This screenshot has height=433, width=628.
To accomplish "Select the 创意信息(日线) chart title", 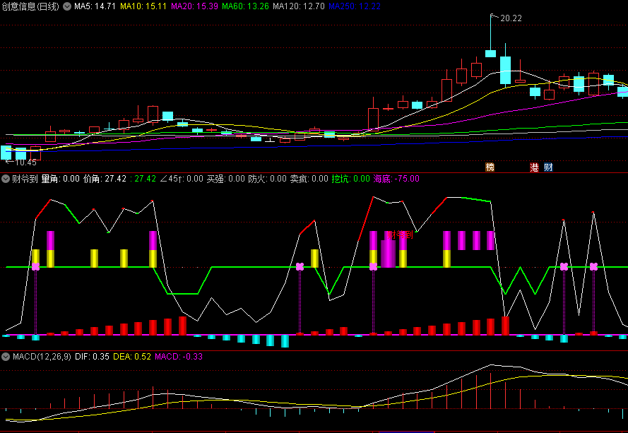I will pyautogui.click(x=30, y=6).
